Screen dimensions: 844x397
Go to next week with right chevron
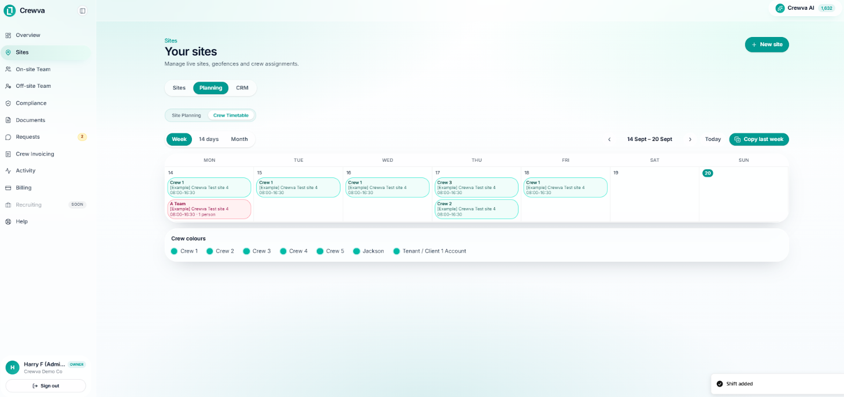coord(690,139)
